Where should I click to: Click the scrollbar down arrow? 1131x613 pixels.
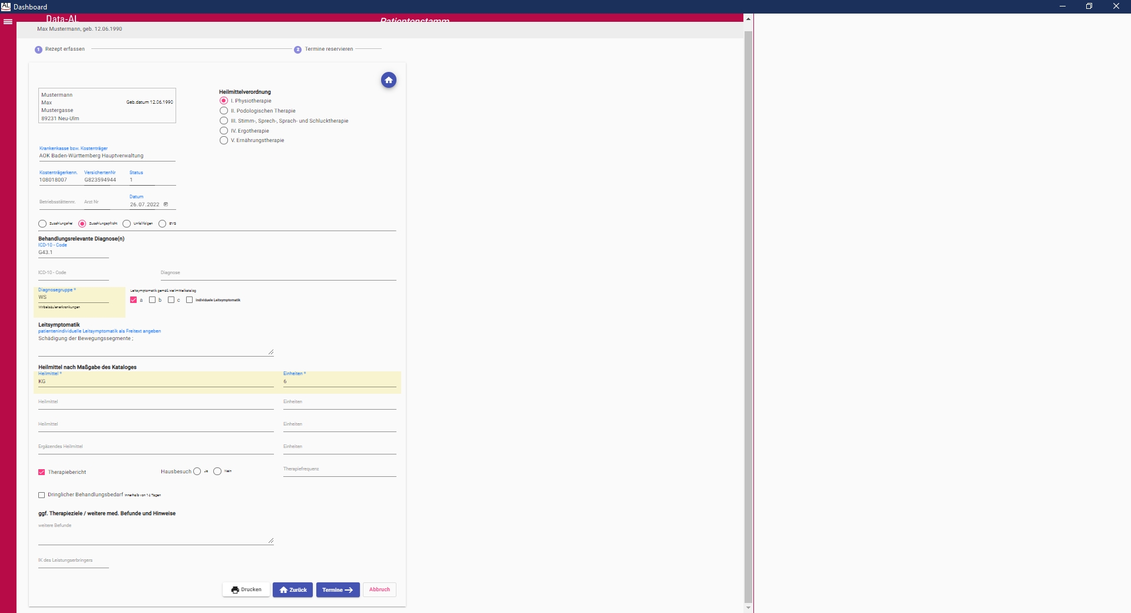748,608
